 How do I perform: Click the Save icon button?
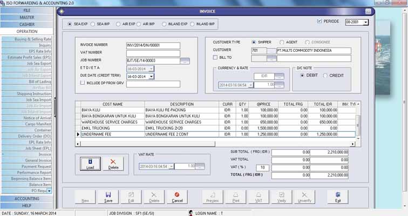click(108, 197)
